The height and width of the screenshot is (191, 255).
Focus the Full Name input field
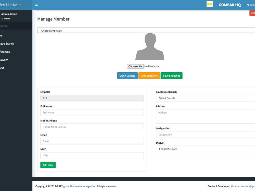(x=92, y=113)
